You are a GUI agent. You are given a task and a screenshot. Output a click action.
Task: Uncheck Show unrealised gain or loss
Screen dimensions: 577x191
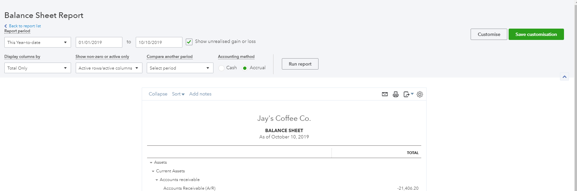tap(189, 42)
